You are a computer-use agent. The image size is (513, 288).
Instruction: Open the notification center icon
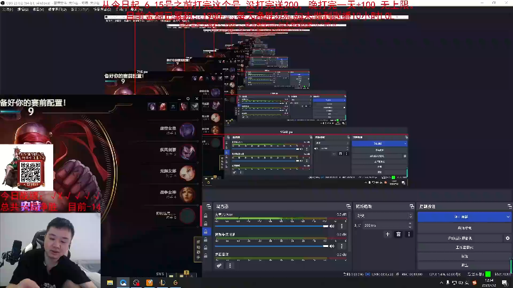[x=505, y=283]
